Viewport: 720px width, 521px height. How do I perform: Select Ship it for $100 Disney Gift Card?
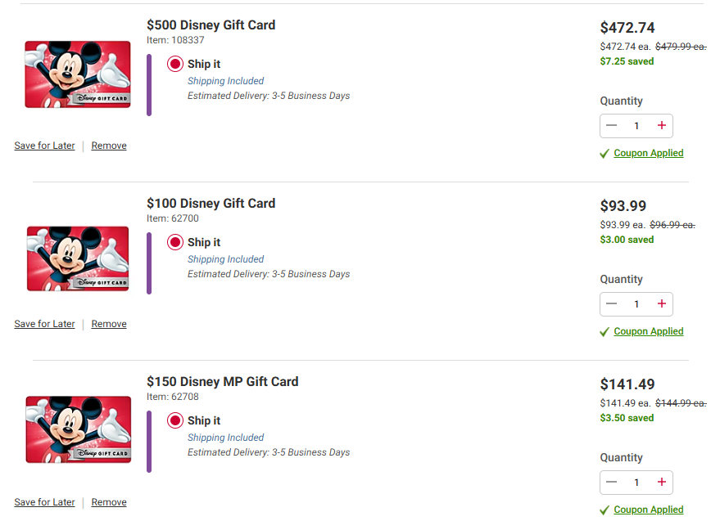point(175,242)
